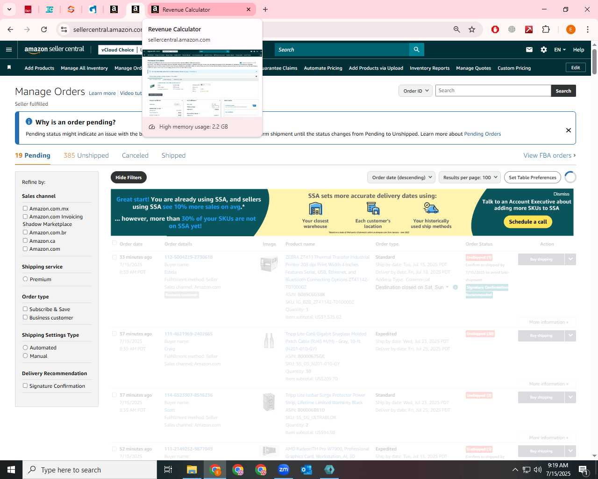Check the Amazon.com.mx sales channel
598x479 pixels.
point(25,209)
